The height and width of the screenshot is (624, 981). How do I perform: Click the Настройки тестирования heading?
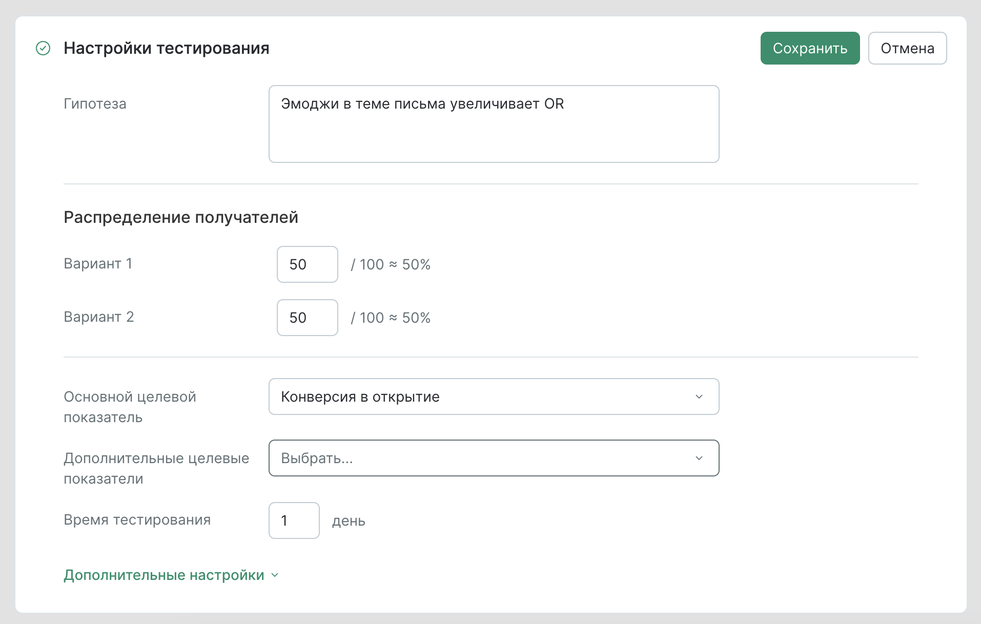click(166, 48)
